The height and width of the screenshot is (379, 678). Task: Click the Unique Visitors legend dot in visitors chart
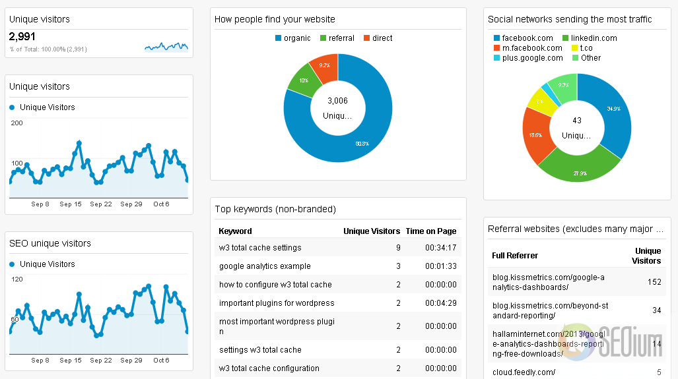coord(12,107)
